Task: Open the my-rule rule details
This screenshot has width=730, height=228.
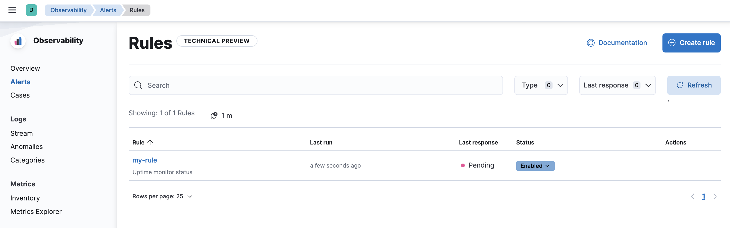Action: [145, 160]
